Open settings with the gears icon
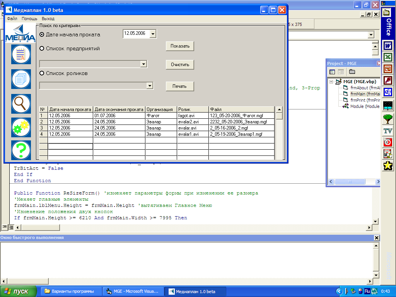Screen dimensions: 396x297 pyautogui.click(x=21, y=127)
